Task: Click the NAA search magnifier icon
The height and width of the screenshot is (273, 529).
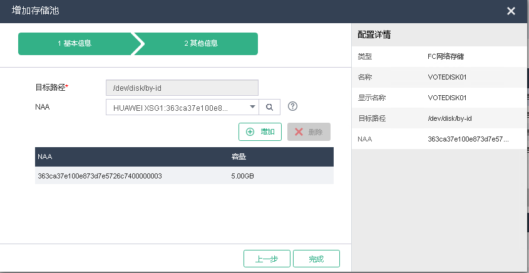Action: (x=269, y=107)
